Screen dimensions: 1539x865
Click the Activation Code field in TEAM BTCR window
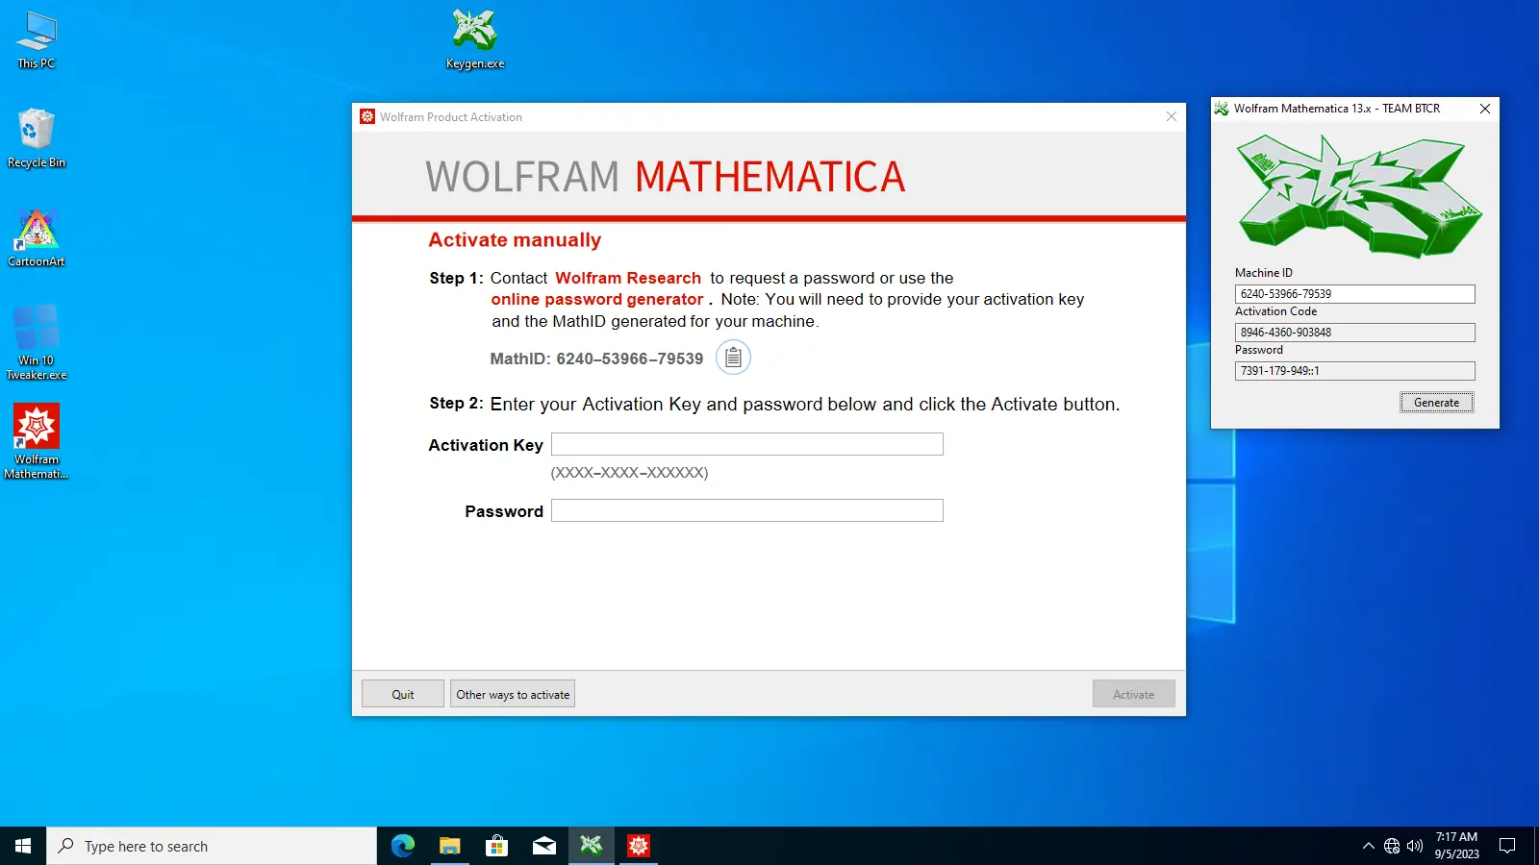click(x=1355, y=333)
